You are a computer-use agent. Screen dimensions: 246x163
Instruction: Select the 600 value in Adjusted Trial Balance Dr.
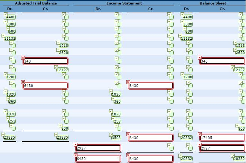[x=12, y=31]
